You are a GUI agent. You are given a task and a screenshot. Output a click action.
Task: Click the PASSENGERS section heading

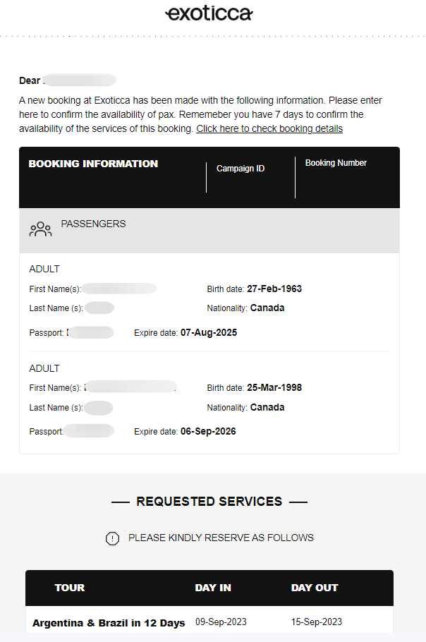(x=93, y=224)
